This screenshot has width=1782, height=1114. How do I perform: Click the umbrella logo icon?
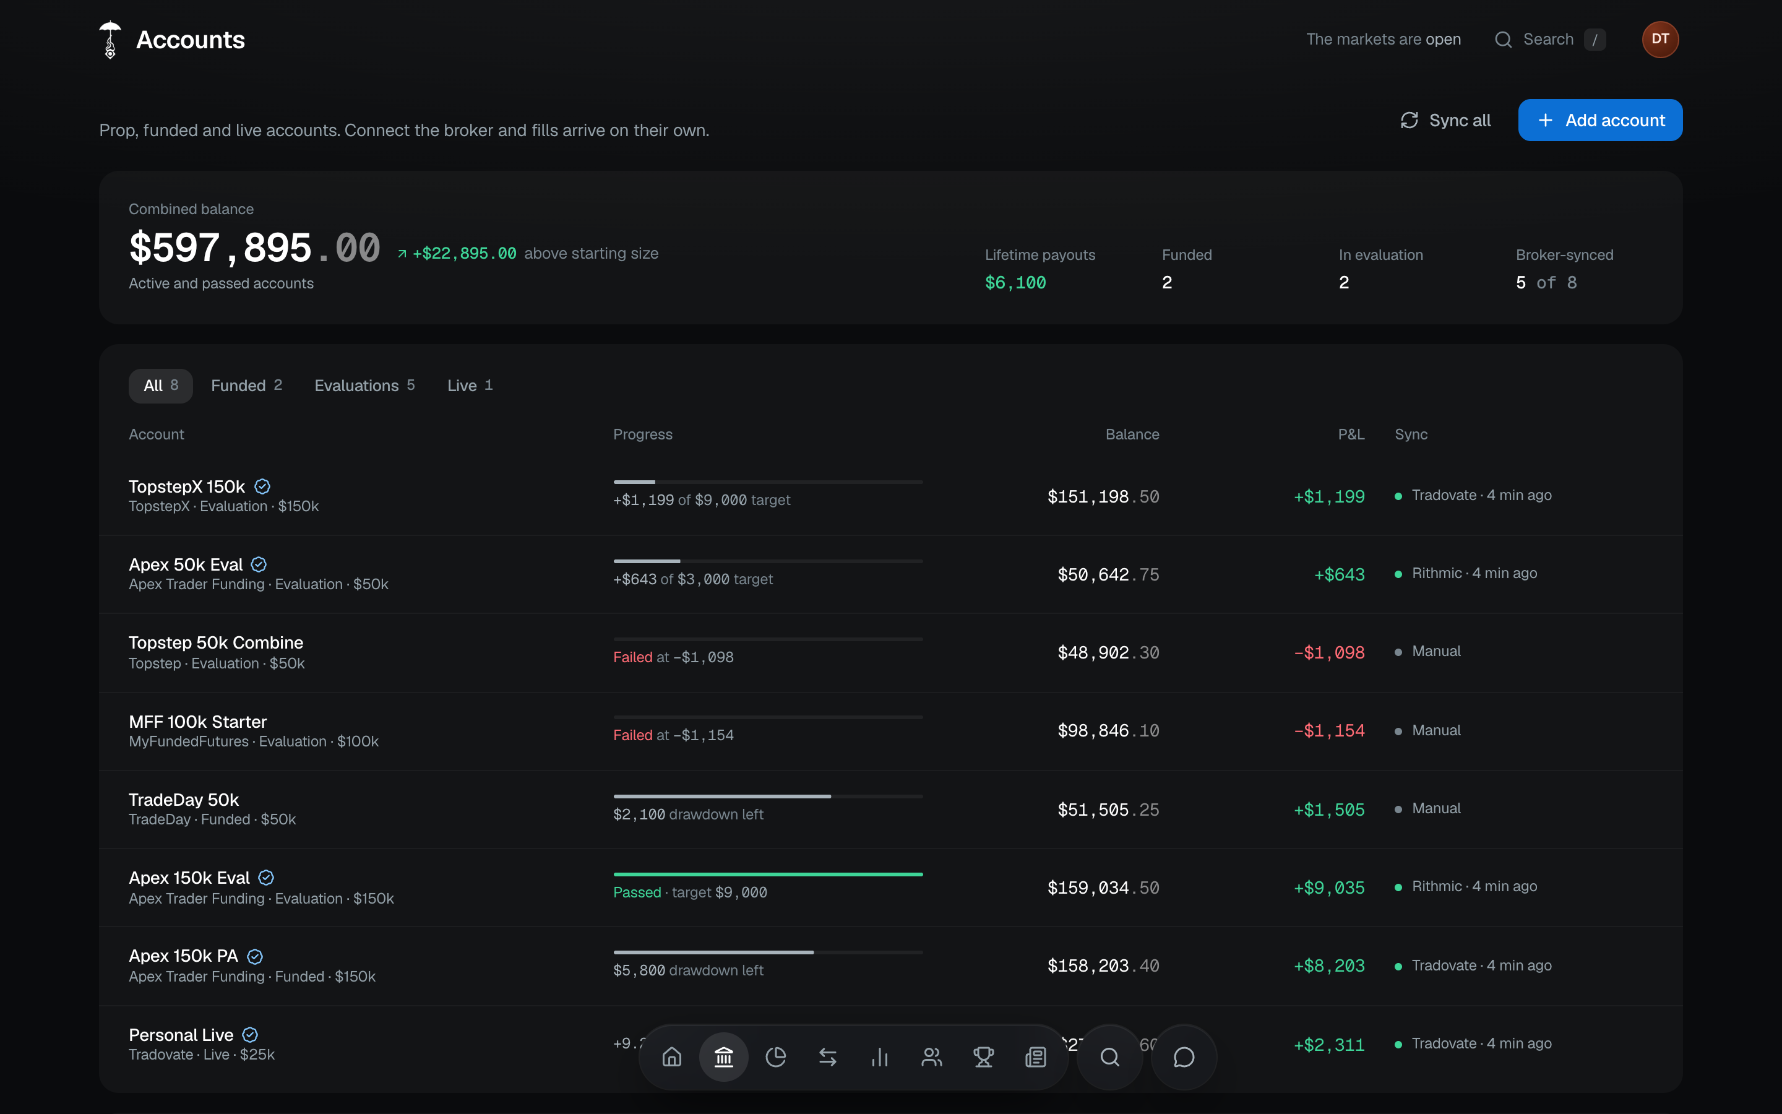coord(110,39)
